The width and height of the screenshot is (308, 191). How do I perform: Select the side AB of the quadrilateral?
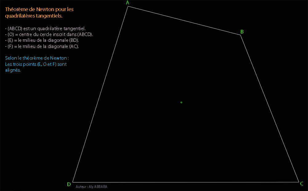(184, 20)
